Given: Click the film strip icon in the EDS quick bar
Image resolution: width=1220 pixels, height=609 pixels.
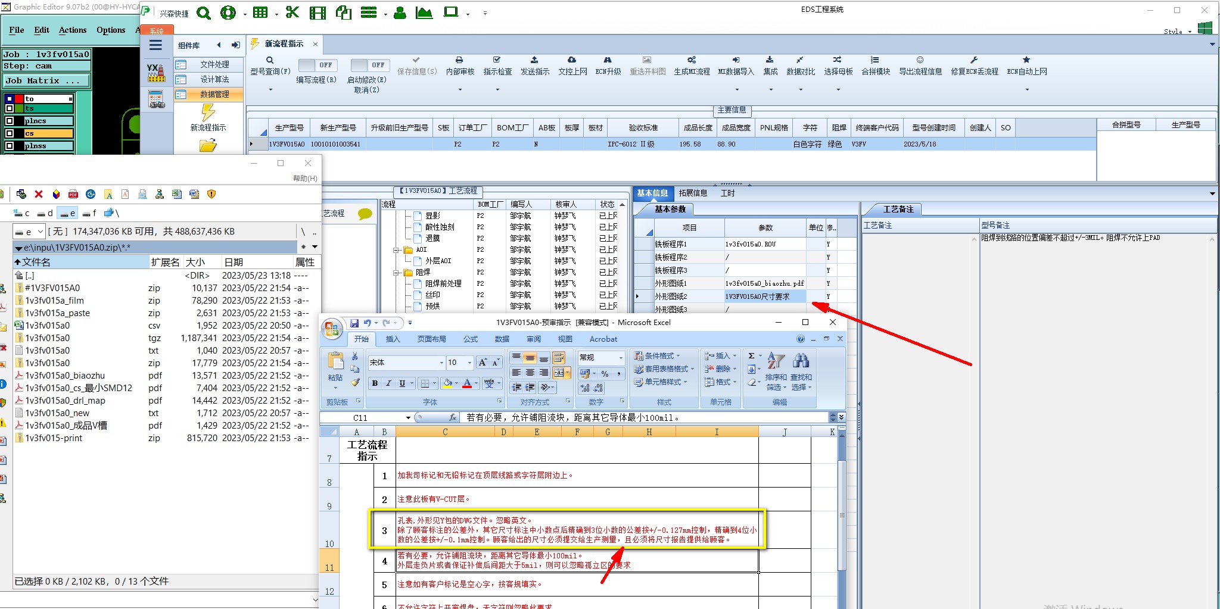Looking at the screenshot, I should [x=318, y=13].
